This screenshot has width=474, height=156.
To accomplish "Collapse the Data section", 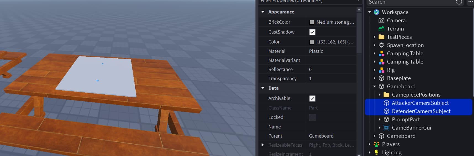I will coord(263,88).
